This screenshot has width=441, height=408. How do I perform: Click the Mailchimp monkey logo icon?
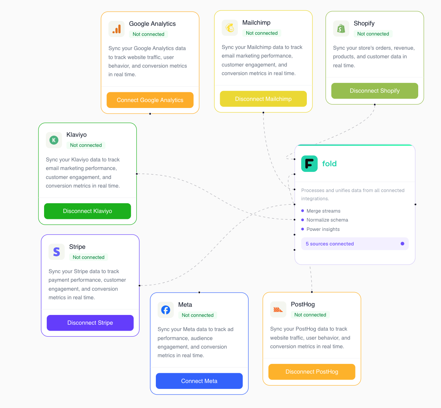(230, 28)
